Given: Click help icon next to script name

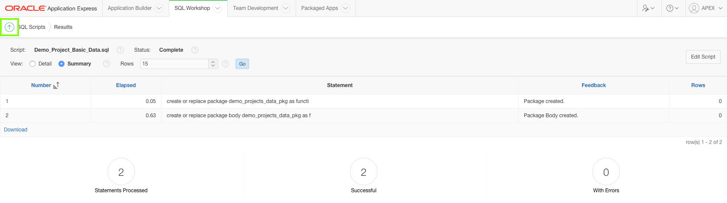Looking at the screenshot, I should point(120,50).
